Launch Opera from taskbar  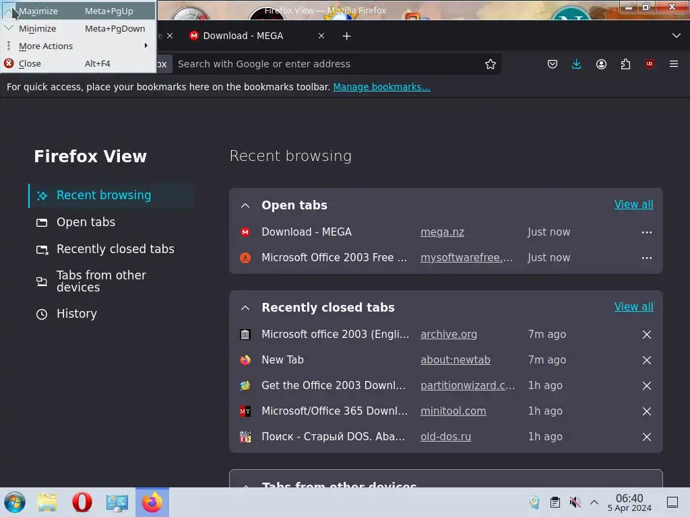click(x=82, y=502)
